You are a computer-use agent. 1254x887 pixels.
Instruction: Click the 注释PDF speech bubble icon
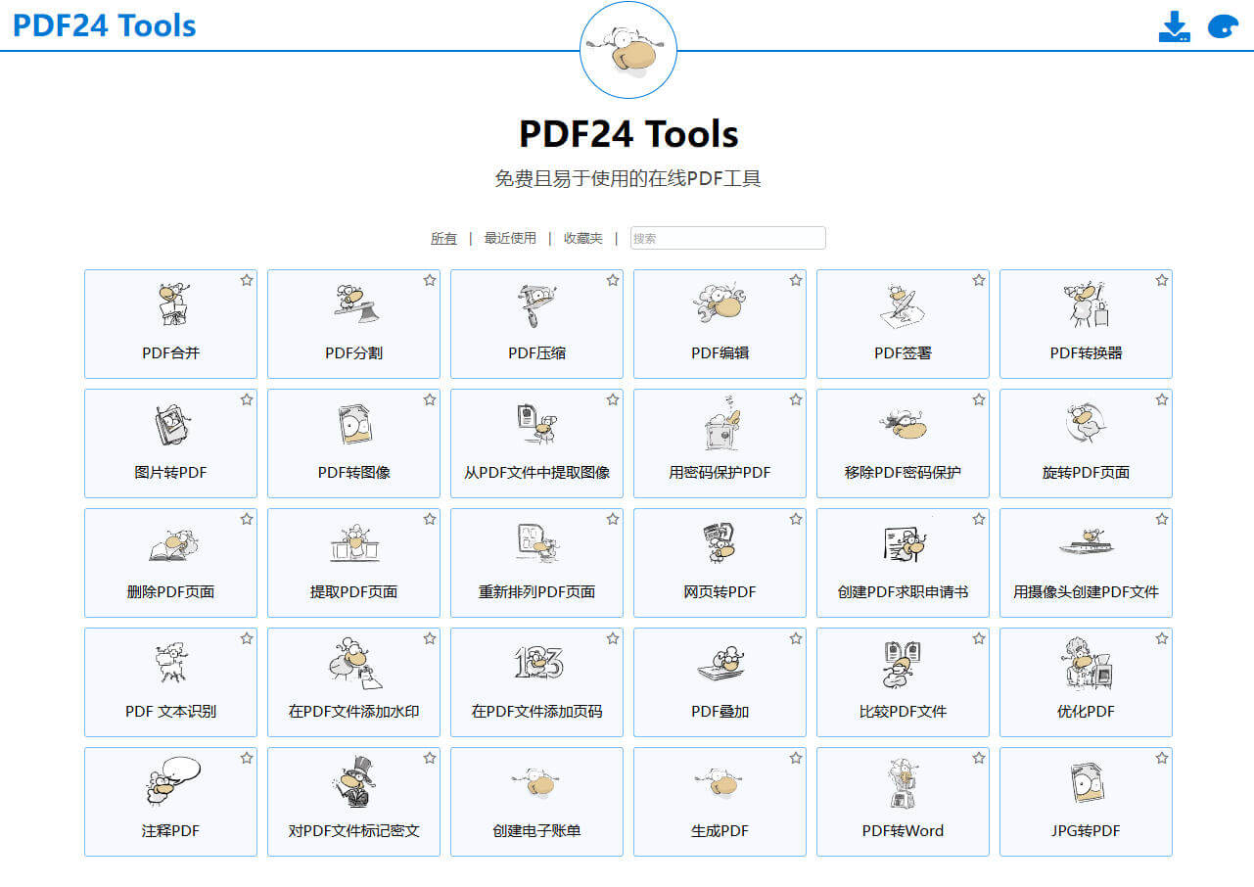[171, 779]
